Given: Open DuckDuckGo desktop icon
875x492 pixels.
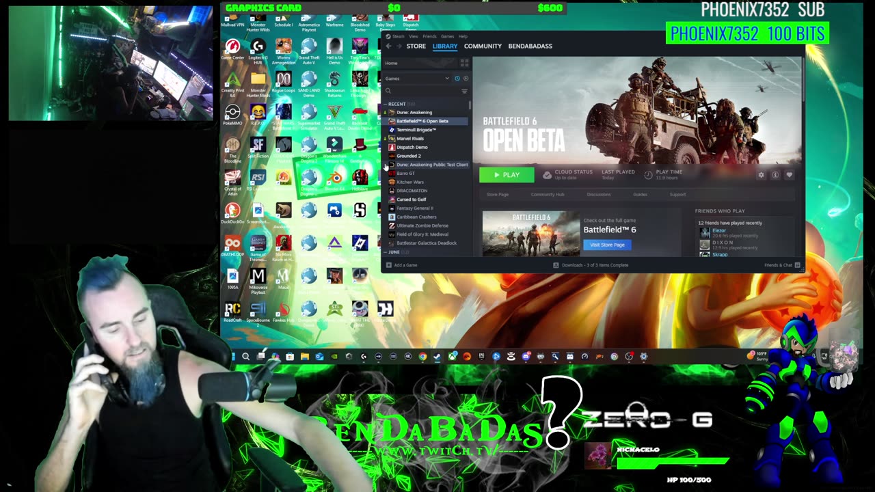Looking at the screenshot, I should (x=232, y=214).
